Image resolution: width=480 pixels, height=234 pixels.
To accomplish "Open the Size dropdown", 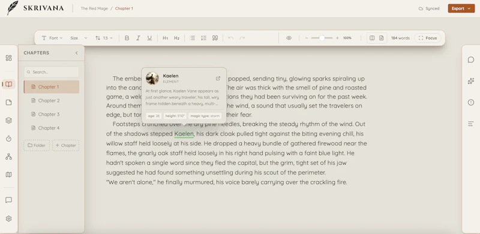I will 79,38.
